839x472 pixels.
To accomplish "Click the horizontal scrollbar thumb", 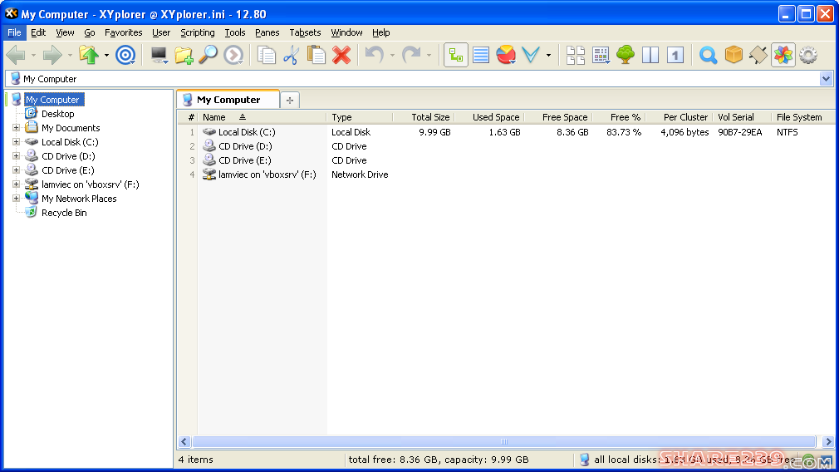I will click(x=504, y=441).
